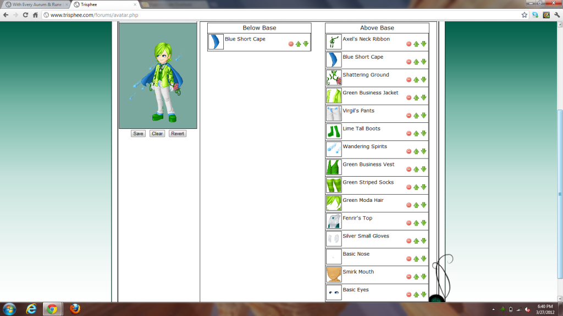Remove Axel's Neck Ribbon with red minus icon
This screenshot has height=316, width=563.
pos(409,44)
